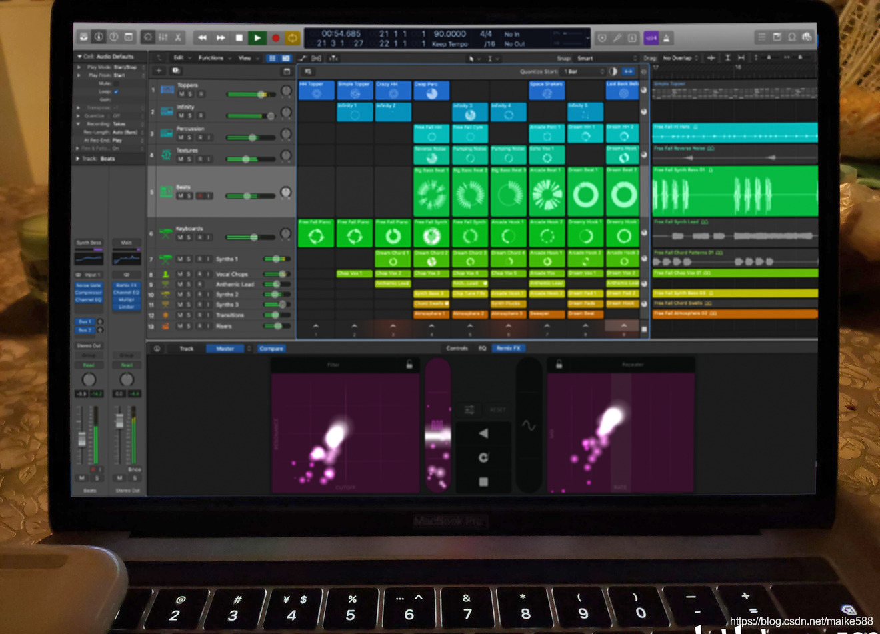Trigger the Deep Perc loop cell

click(x=431, y=90)
